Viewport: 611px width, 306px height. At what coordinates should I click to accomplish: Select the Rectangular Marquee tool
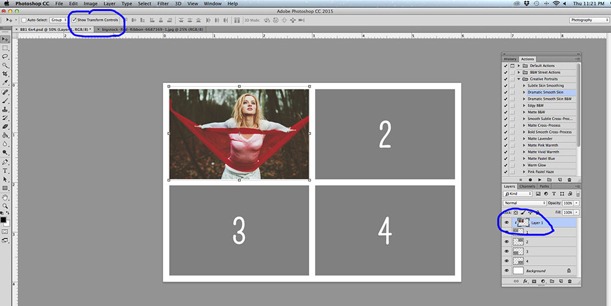point(5,48)
